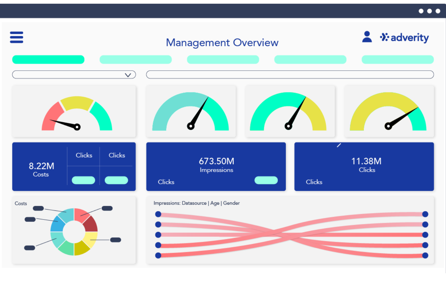446x298 pixels.
Task: Click pill button in Impressions card
Action: click(x=266, y=180)
